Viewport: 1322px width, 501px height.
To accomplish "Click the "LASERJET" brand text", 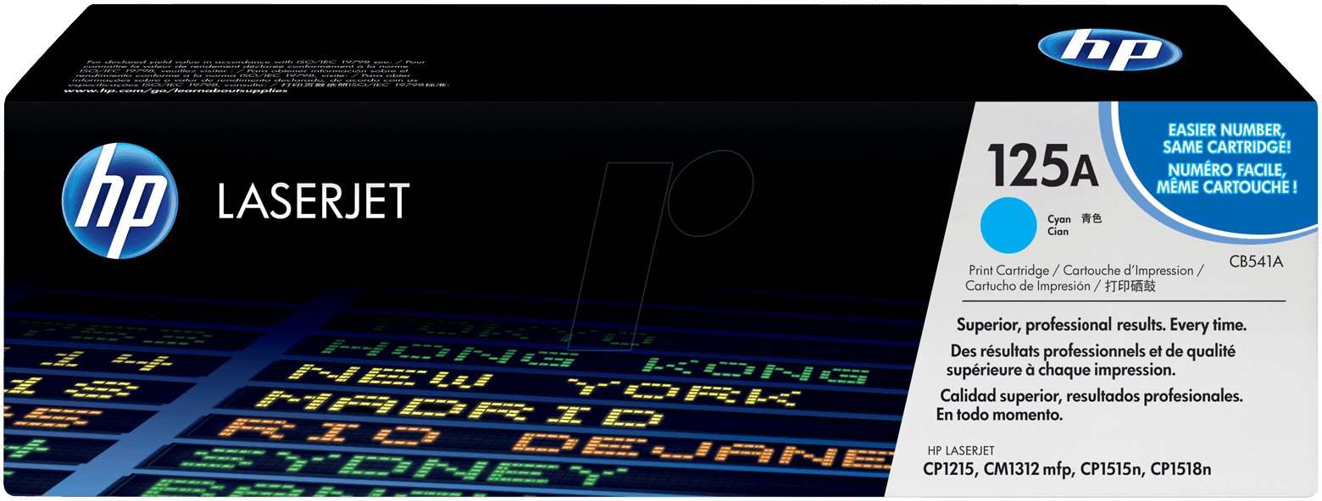I will 314,201.
